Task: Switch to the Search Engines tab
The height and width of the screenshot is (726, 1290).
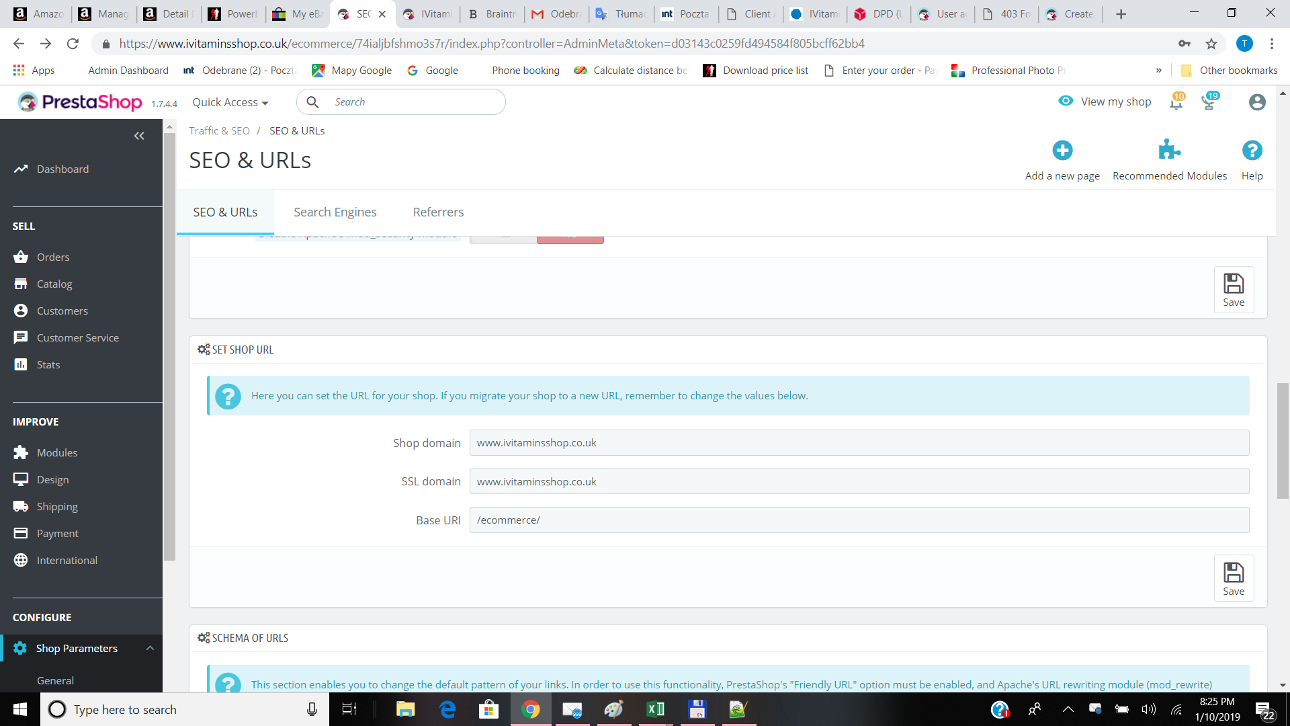Action: (335, 212)
